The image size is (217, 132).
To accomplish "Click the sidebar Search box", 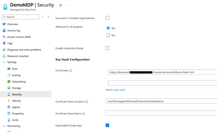I will point(20,17).
